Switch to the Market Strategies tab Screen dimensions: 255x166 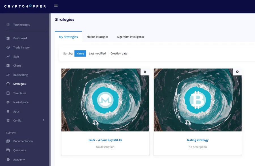coord(97,37)
